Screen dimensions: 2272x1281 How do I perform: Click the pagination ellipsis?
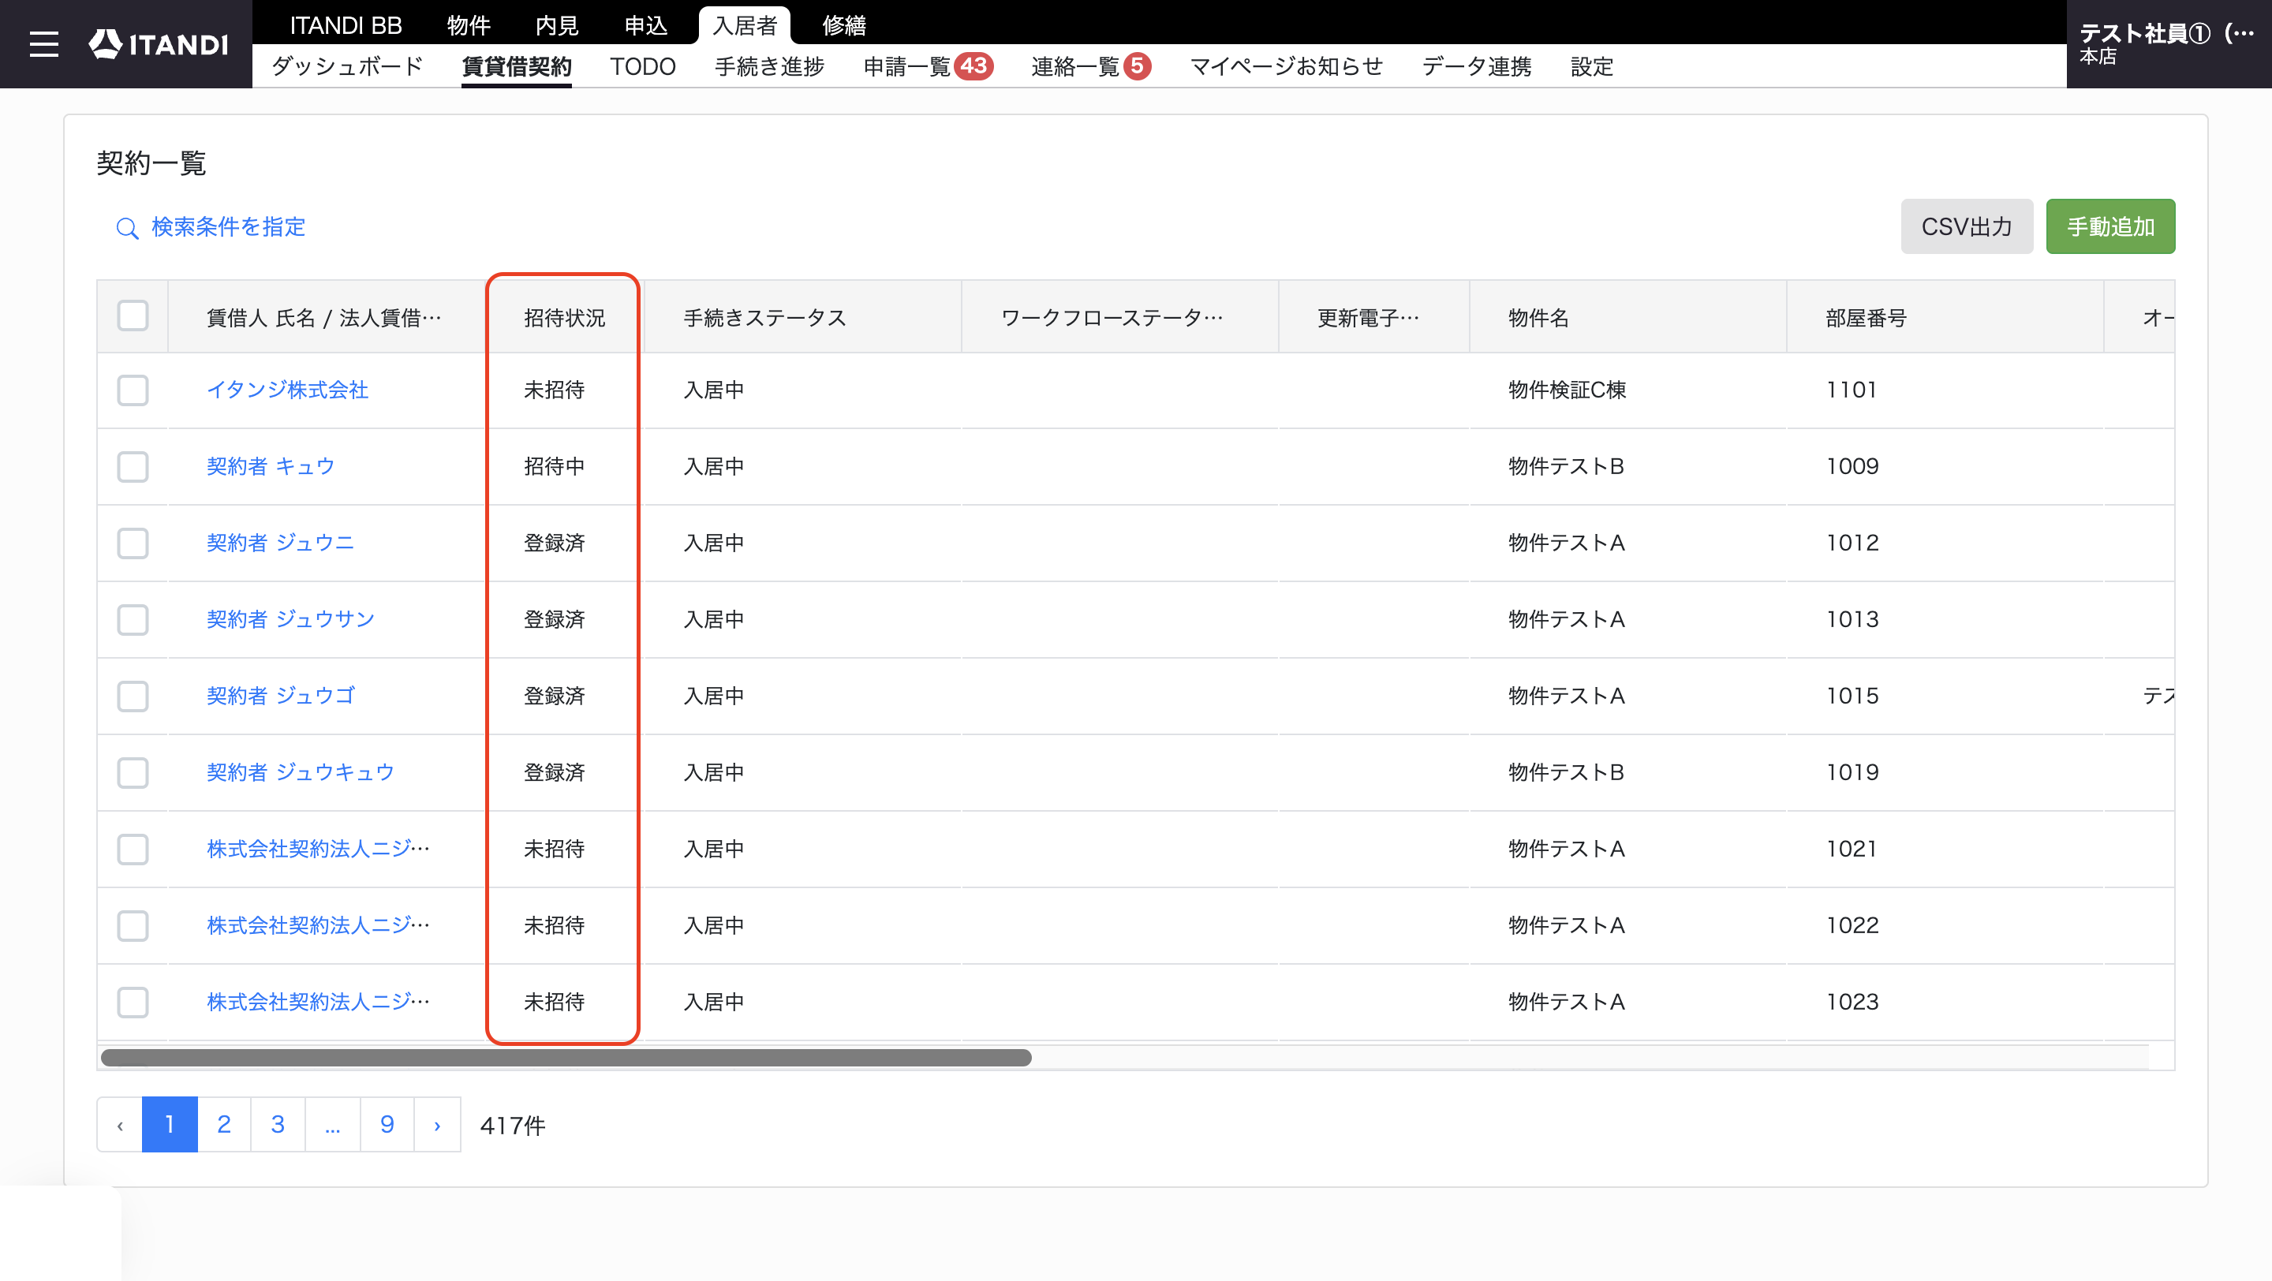(x=332, y=1125)
